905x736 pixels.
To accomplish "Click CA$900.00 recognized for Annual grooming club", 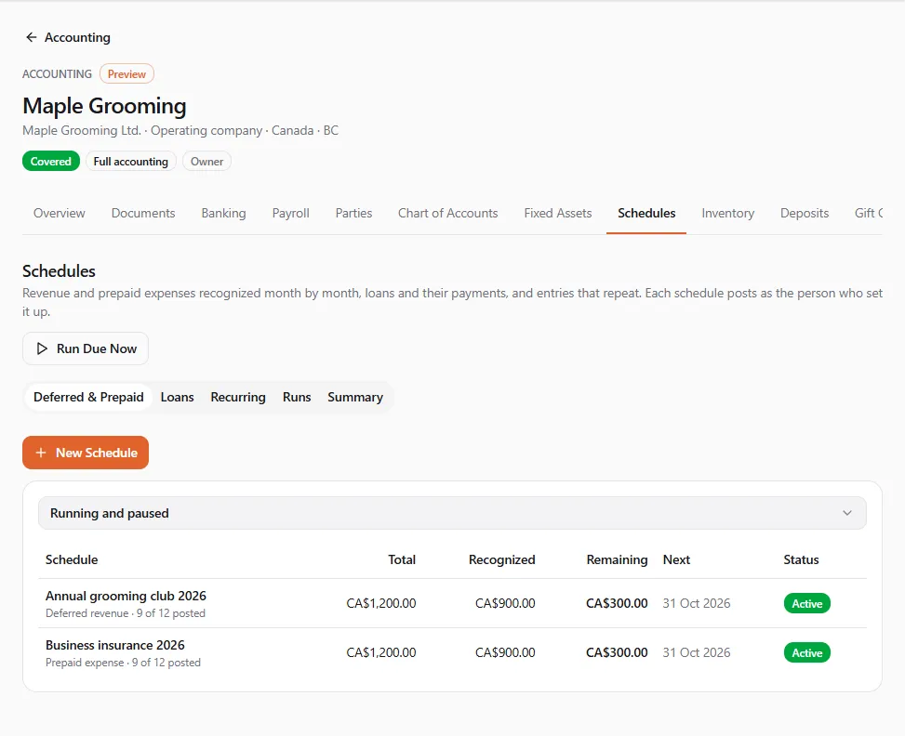I will coord(505,603).
